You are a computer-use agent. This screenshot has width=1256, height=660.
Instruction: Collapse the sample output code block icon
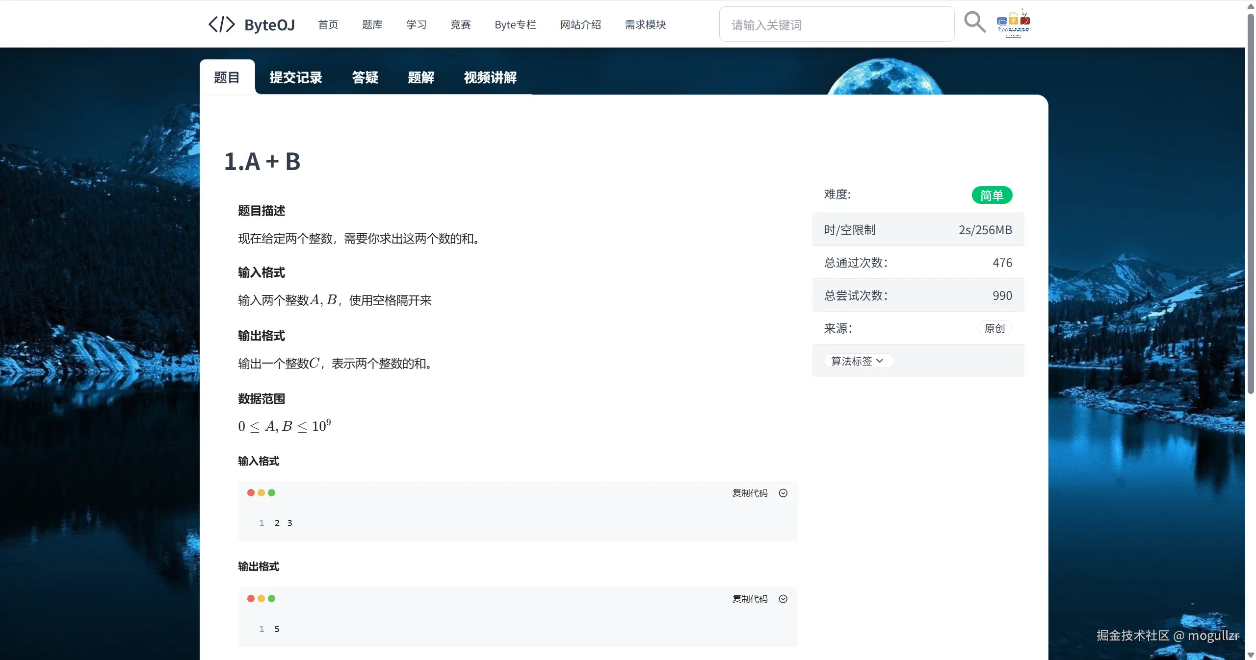coord(783,599)
